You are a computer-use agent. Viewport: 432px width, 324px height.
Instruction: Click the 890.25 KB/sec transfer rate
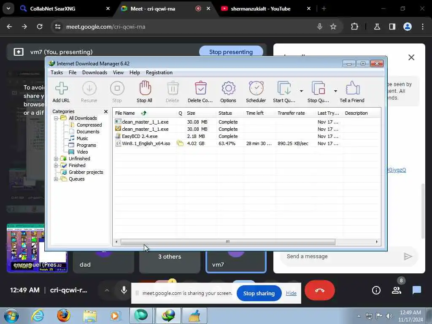[293, 143]
